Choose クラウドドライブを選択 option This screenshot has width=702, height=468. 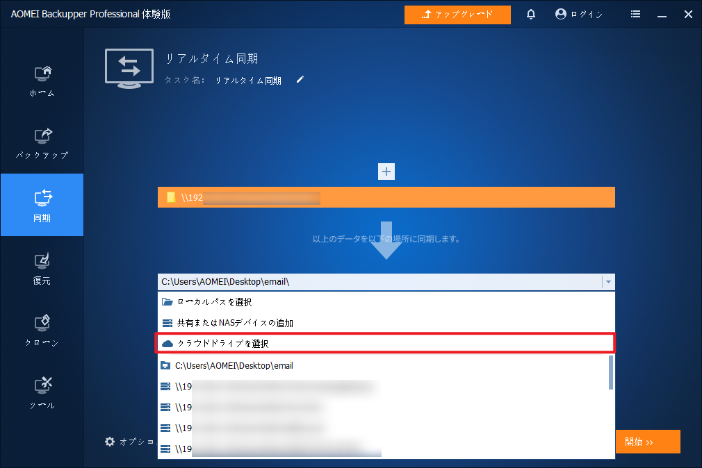tap(385, 343)
